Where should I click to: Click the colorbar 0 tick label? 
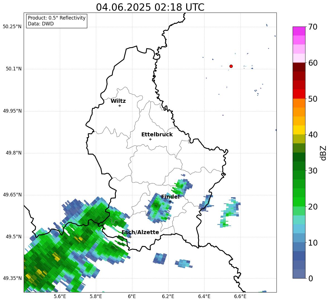pos(310,279)
